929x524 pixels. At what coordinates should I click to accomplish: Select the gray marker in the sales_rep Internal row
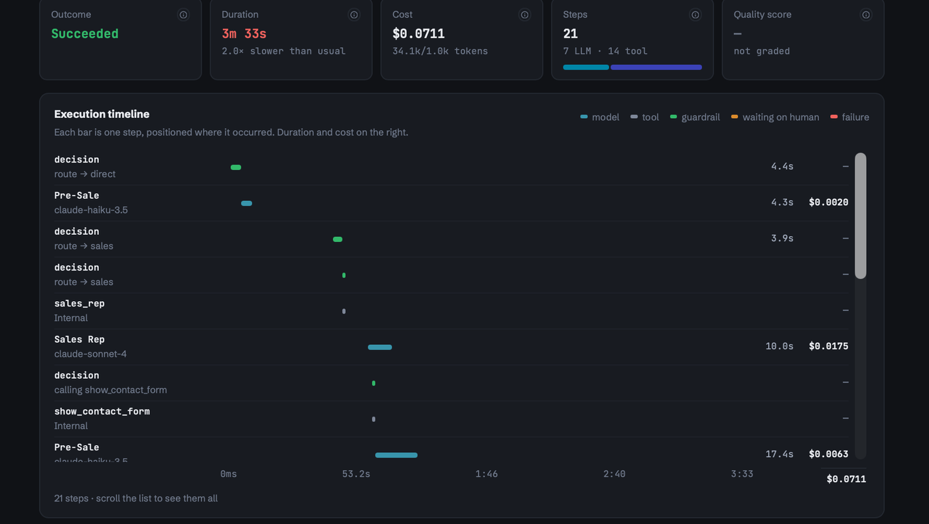pos(344,311)
